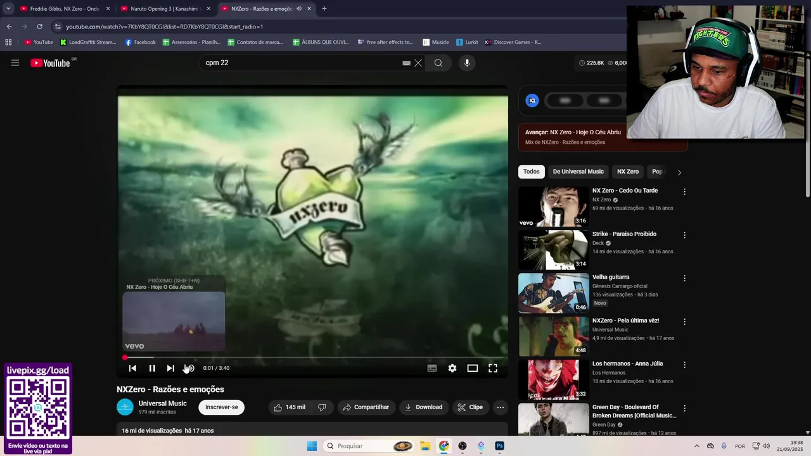The image size is (811, 456).
Task: Reload the page
Action: click(x=39, y=27)
